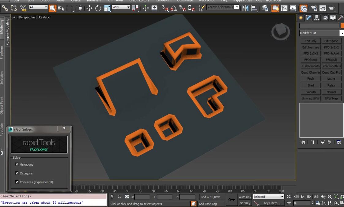Select the Select and Scale tool
Image resolution: width=344 pixels, height=207 pixels.
coord(107,8)
